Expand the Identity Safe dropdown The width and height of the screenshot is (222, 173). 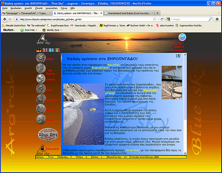[53, 30]
